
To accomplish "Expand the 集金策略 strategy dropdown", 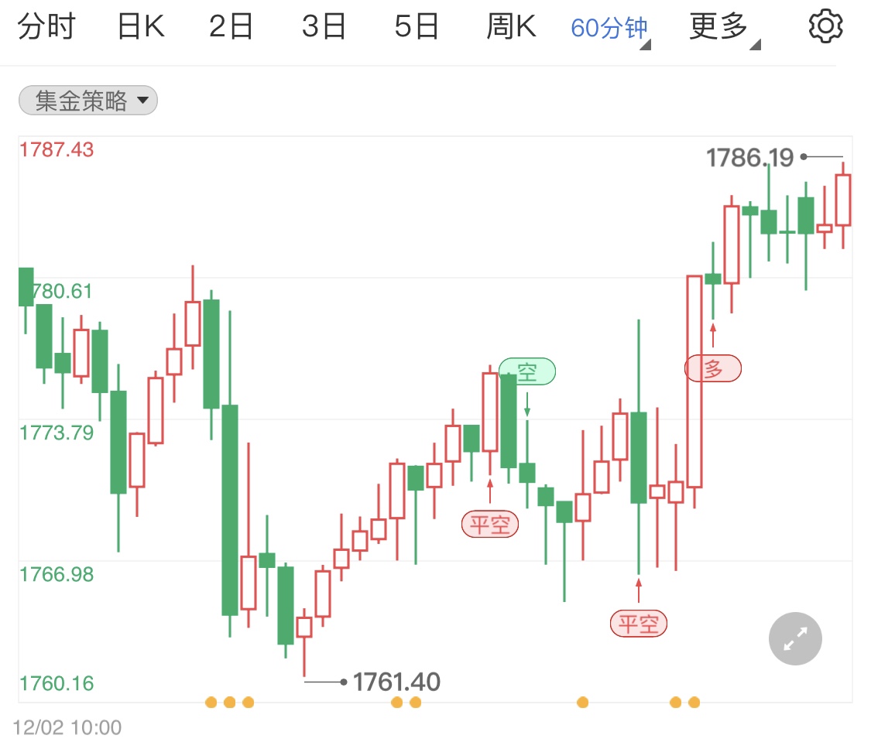I will pyautogui.click(x=87, y=101).
